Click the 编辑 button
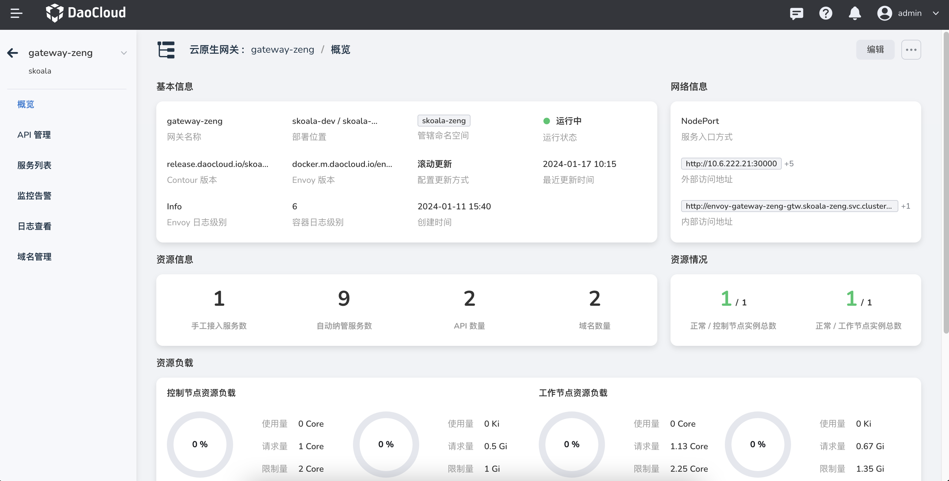949x481 pixels. (875, 49)
